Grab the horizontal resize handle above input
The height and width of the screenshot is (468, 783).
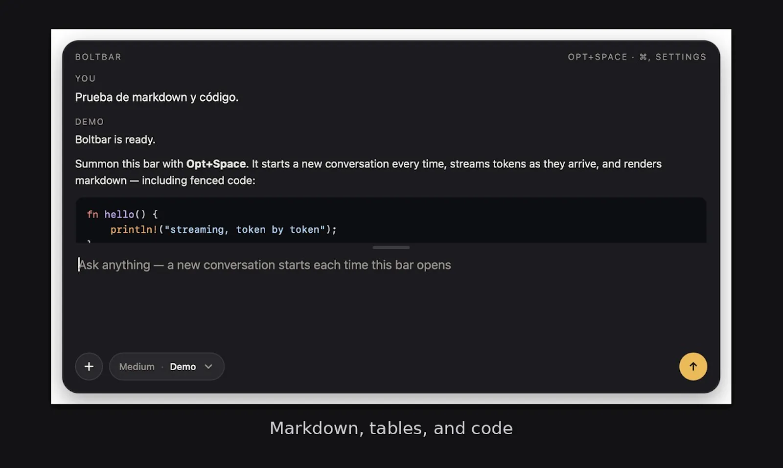(x=391, y=247)
